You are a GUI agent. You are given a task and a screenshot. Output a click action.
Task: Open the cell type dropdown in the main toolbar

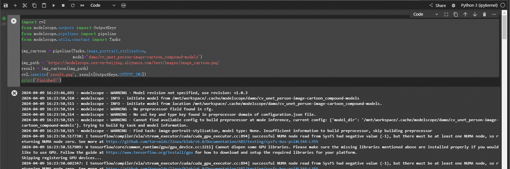[x=103, y=5]
